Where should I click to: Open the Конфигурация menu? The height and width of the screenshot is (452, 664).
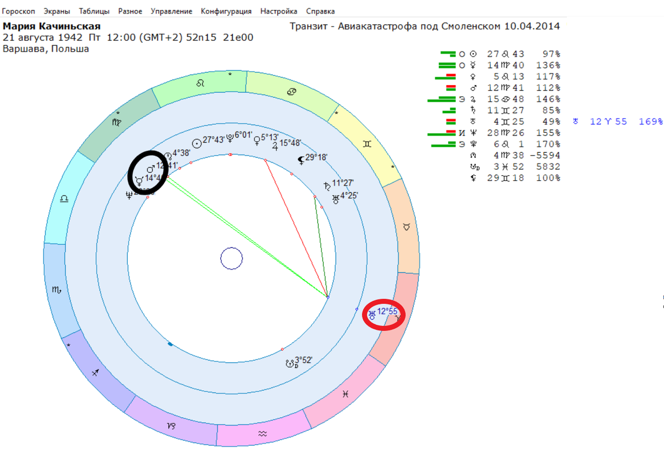click(226, 11)
